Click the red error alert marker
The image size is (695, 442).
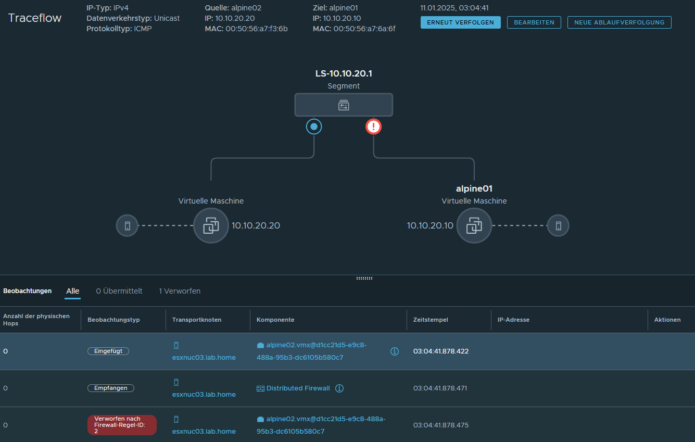373,127
